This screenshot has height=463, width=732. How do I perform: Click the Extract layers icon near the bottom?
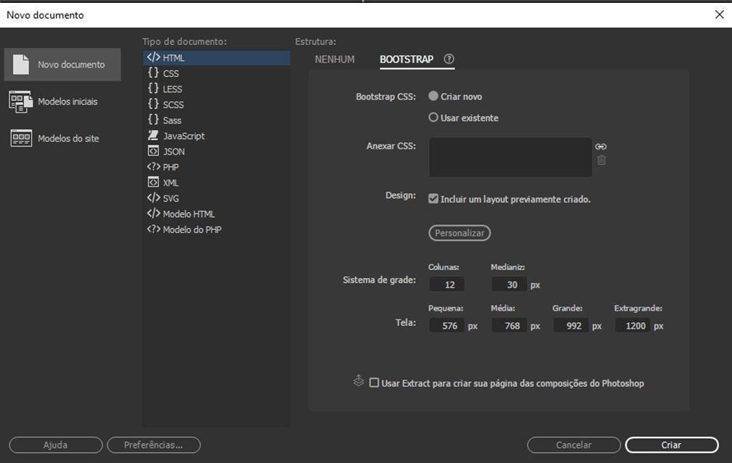[x=358, y=380]
